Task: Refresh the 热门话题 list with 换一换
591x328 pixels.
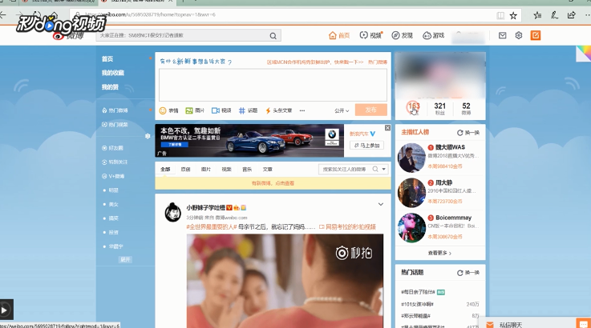Action: click(x=468, y=273)
